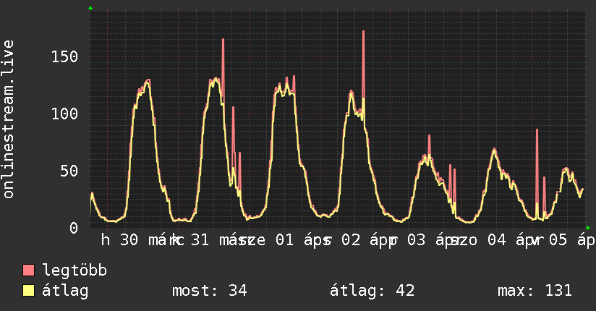Viewport: 596px width, 311px height.
Task: Select the átlag legend label beside the yellow swatch
Action: point(65,291)
